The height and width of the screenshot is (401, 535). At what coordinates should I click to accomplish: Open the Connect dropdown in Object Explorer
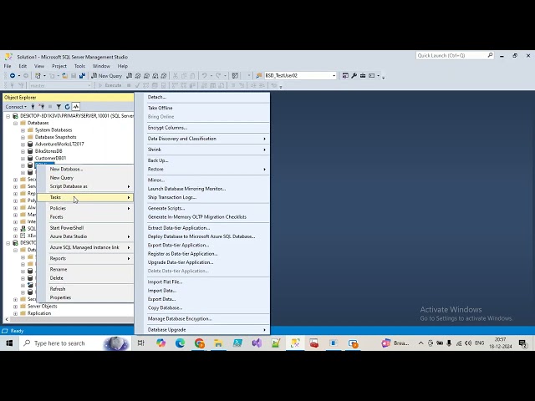16,107
